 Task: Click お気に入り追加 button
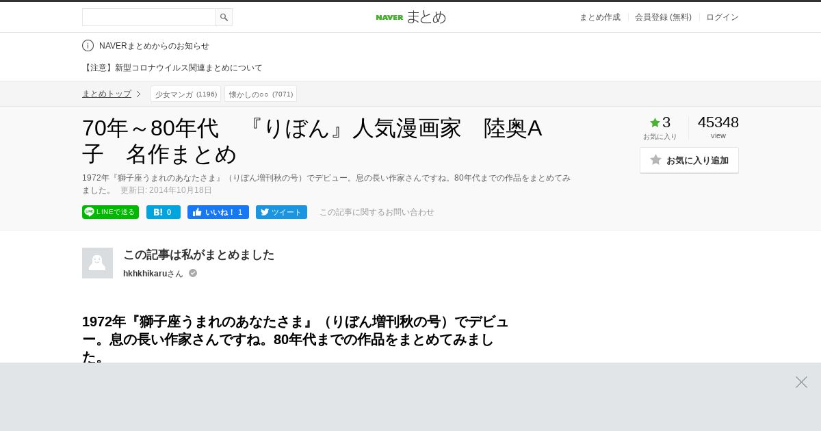tap(689, 160)
